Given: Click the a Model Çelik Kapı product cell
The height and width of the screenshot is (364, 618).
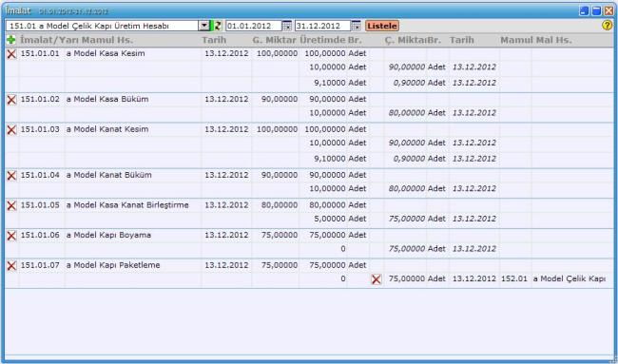Looking at the screenshot, I should point(570,278).
